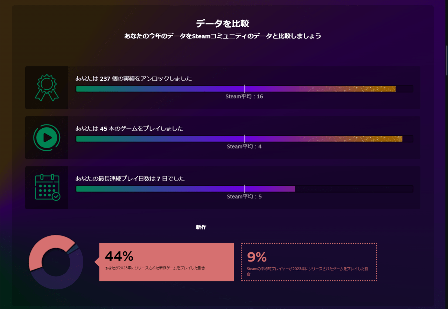Click the 新作 section heading

pos(201,227)
